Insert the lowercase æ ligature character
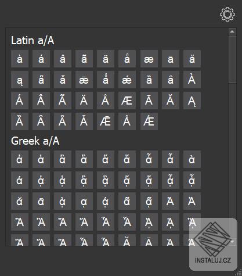Screen dimensions: 242x276 click(149, 59)
